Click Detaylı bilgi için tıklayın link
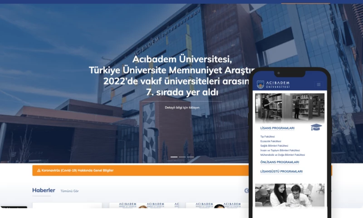 182,108
